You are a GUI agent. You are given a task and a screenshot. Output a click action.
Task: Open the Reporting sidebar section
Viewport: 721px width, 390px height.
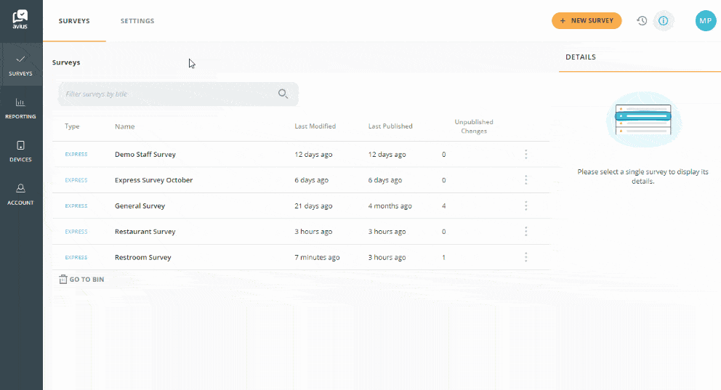21,107
